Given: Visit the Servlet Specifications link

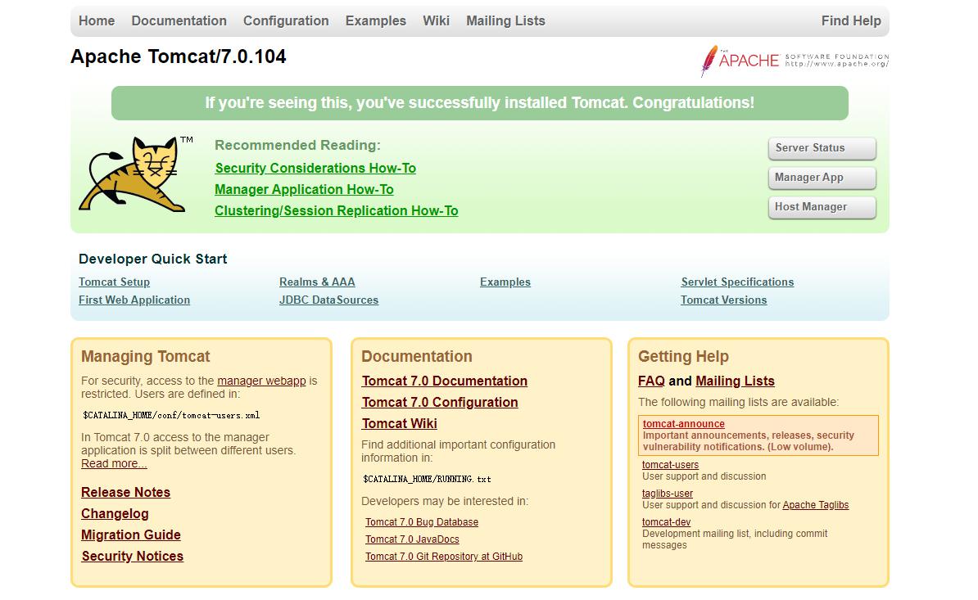Looking at the screenshot, I should [x=737, y=282].
